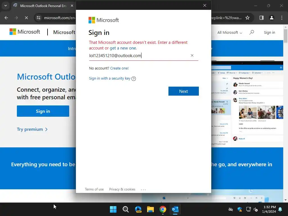Open the Chrome side panel icon

[261, 18]
